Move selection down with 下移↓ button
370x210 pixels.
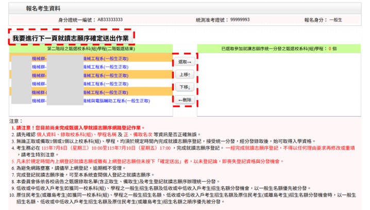[x=185, y=87]
